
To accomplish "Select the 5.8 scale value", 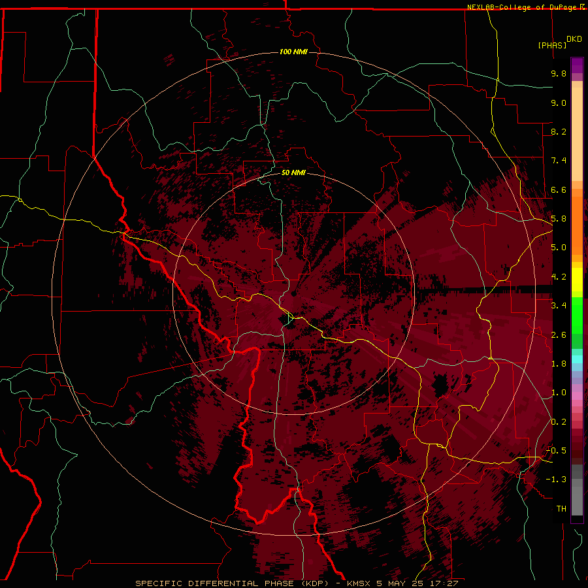I will pos(559,219).
